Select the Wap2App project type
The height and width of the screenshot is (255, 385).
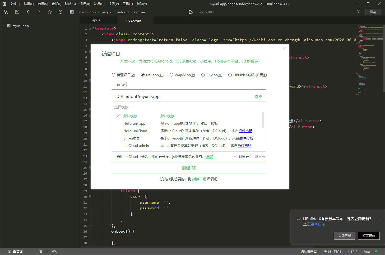tap(171, 75)
